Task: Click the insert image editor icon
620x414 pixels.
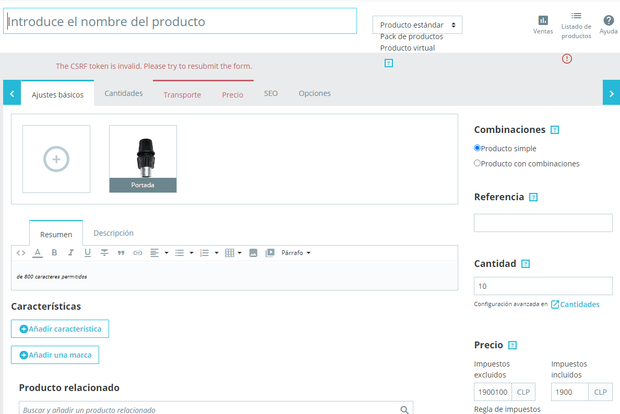Action: (x=254, y=253)
